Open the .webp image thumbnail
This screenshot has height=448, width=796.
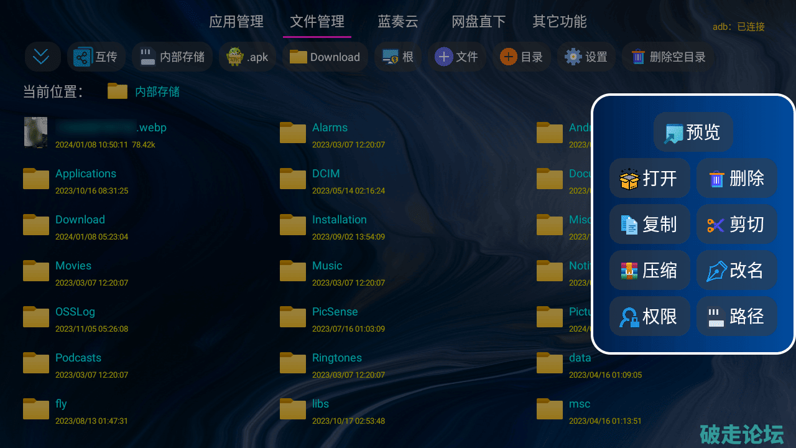point(35,133)
